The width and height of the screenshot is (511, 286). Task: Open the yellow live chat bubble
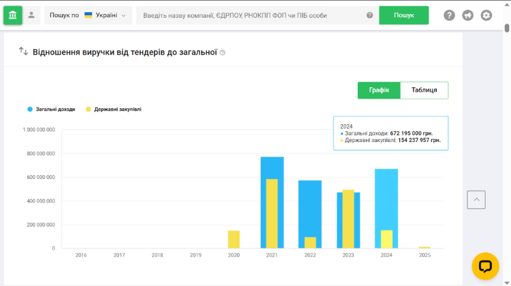coord(485,266)
